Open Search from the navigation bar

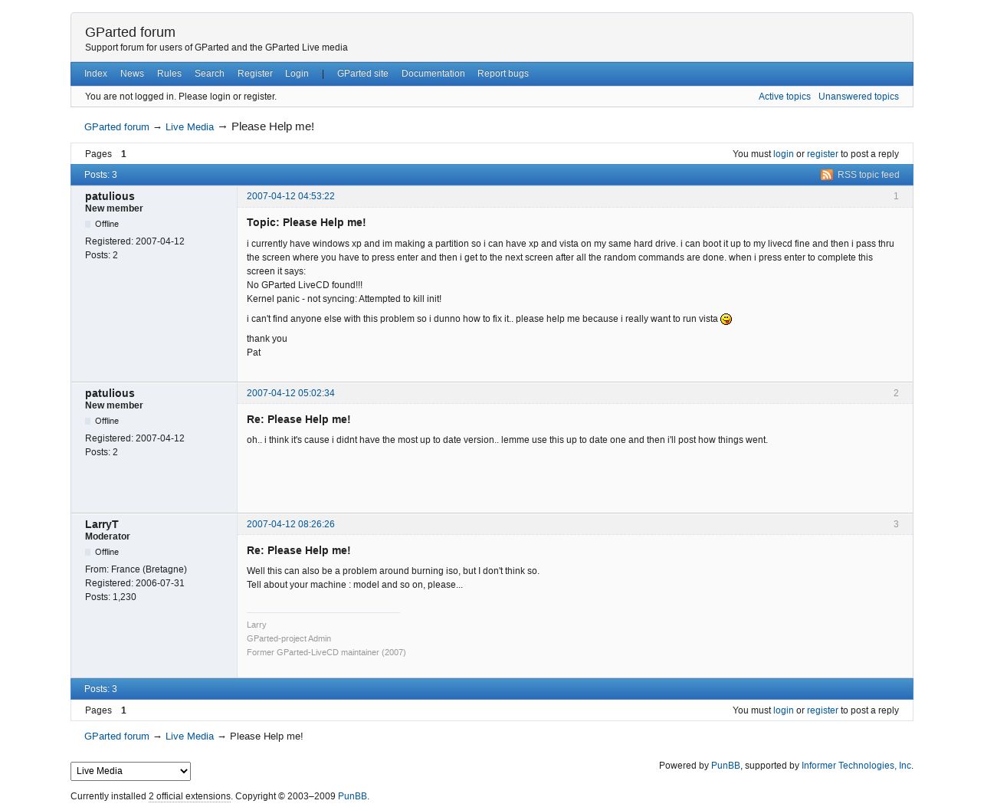pyautogui.click(x=209, y=74)
